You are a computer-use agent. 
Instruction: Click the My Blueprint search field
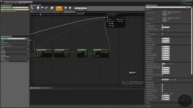16,39
